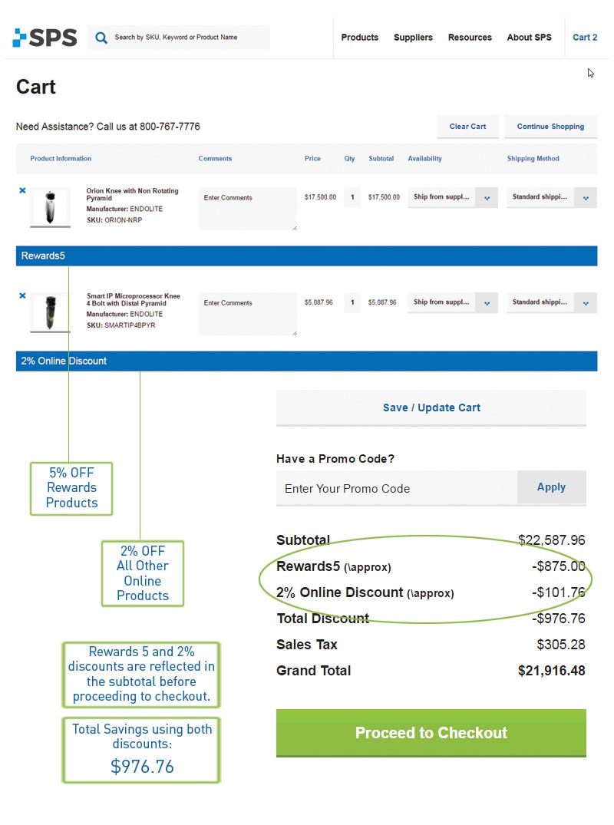This screenshot has height=825, width=614.
Task: Click the Total Discount amount -$976.76
Action: [558, 619]
